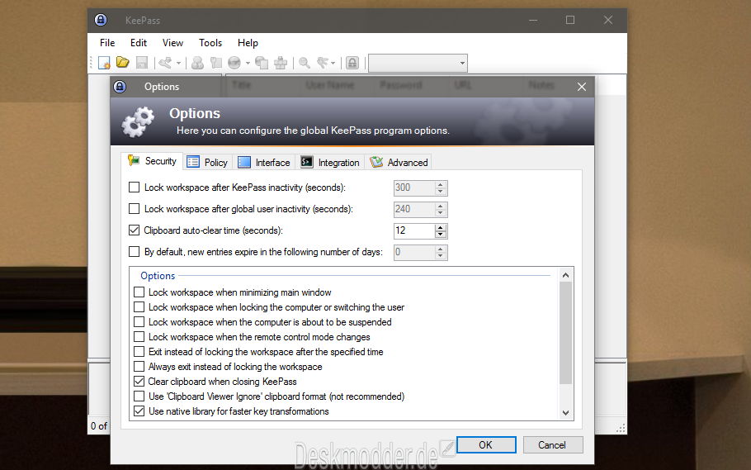Screen dimensions: 751x470
Task: Increase clipboard auto-clear seconds with up arrow
Action: [441, 227]
